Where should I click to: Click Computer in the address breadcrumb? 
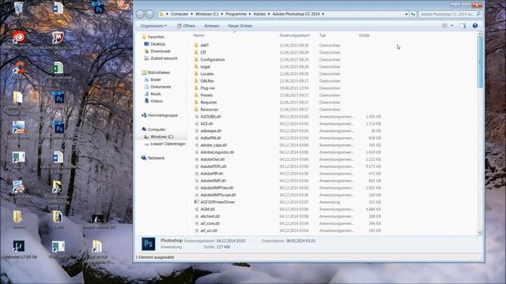coord(179,14)
